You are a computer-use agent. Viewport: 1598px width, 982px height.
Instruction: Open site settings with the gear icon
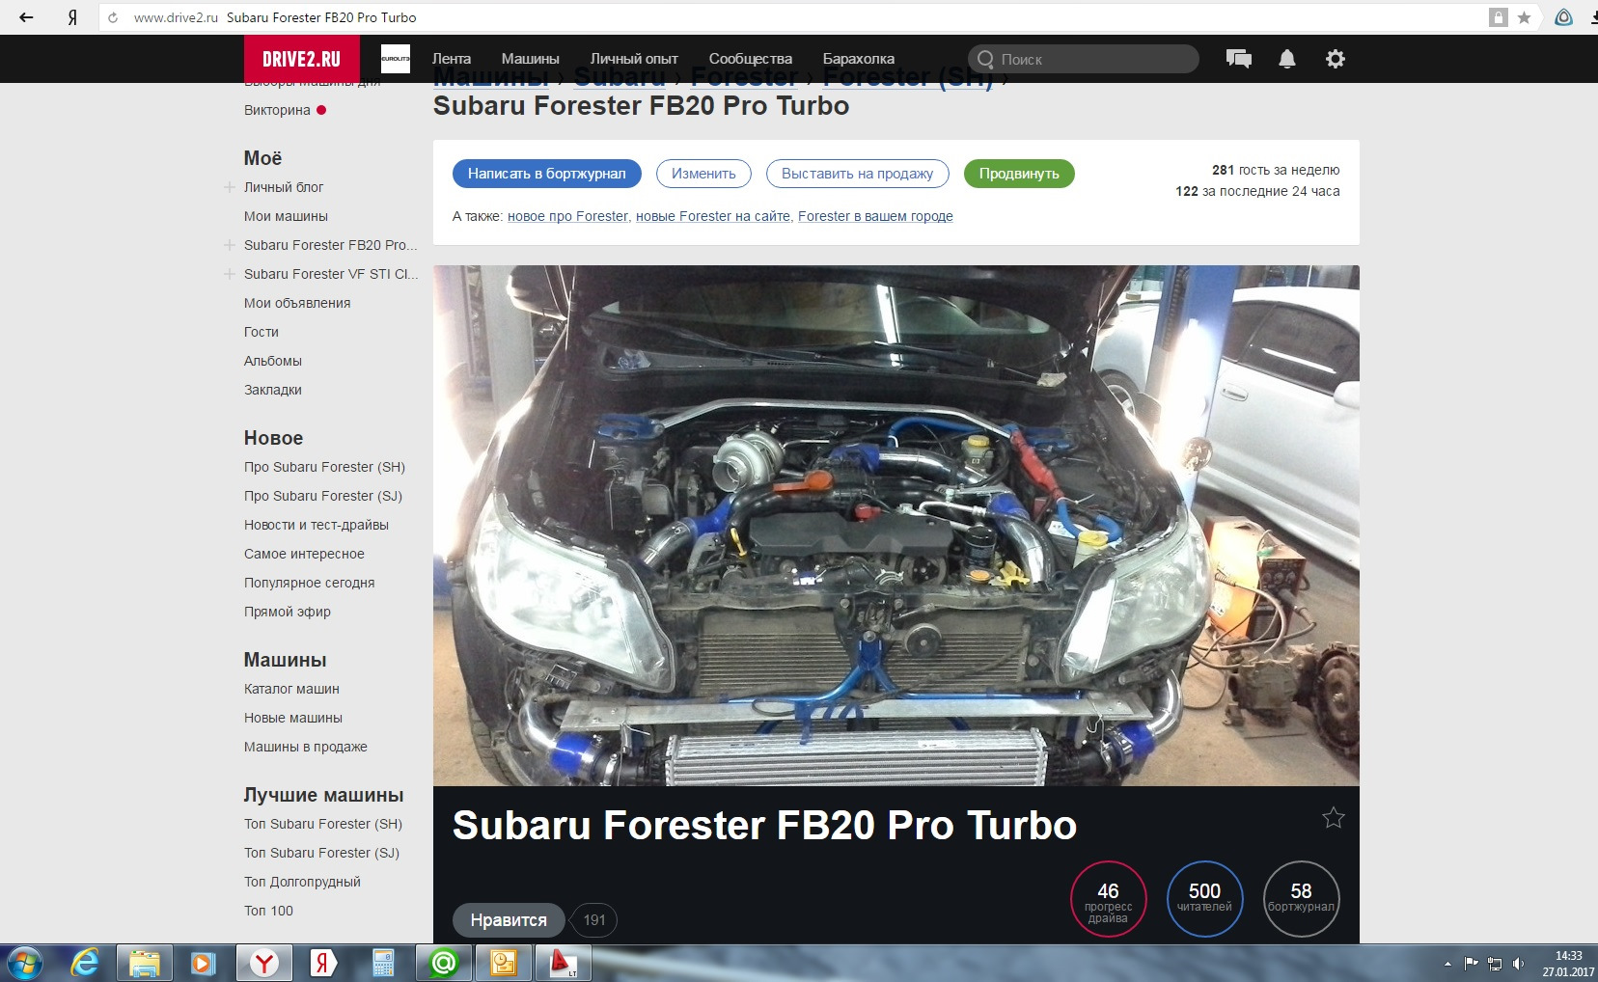(1336, 59)
